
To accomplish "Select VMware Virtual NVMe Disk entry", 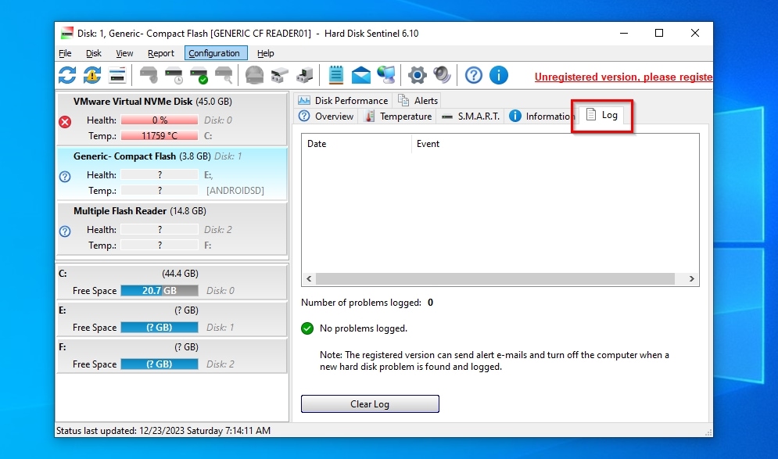I will click(x=172, y=119).
